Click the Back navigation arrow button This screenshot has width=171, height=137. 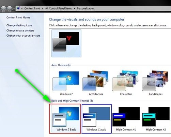3,8
